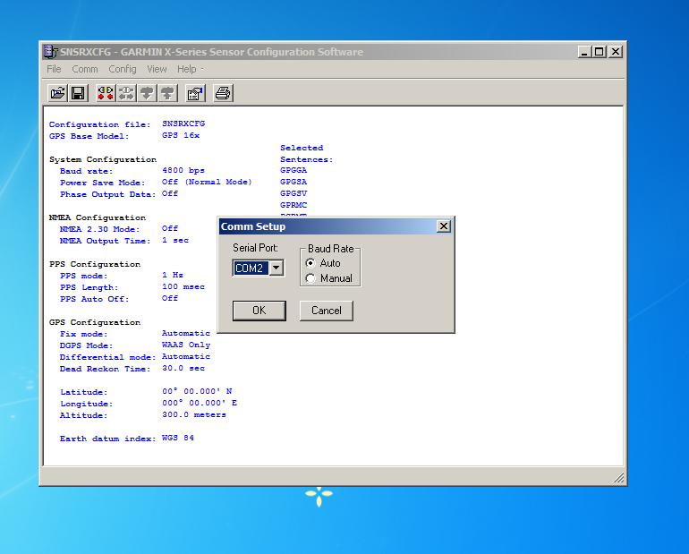Click the COM2 serial port field
The height and width of the screenshot is (554, 689).
[251, 268]
